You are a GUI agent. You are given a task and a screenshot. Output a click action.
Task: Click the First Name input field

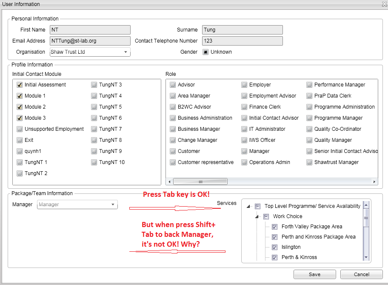[x=90, y=30]
